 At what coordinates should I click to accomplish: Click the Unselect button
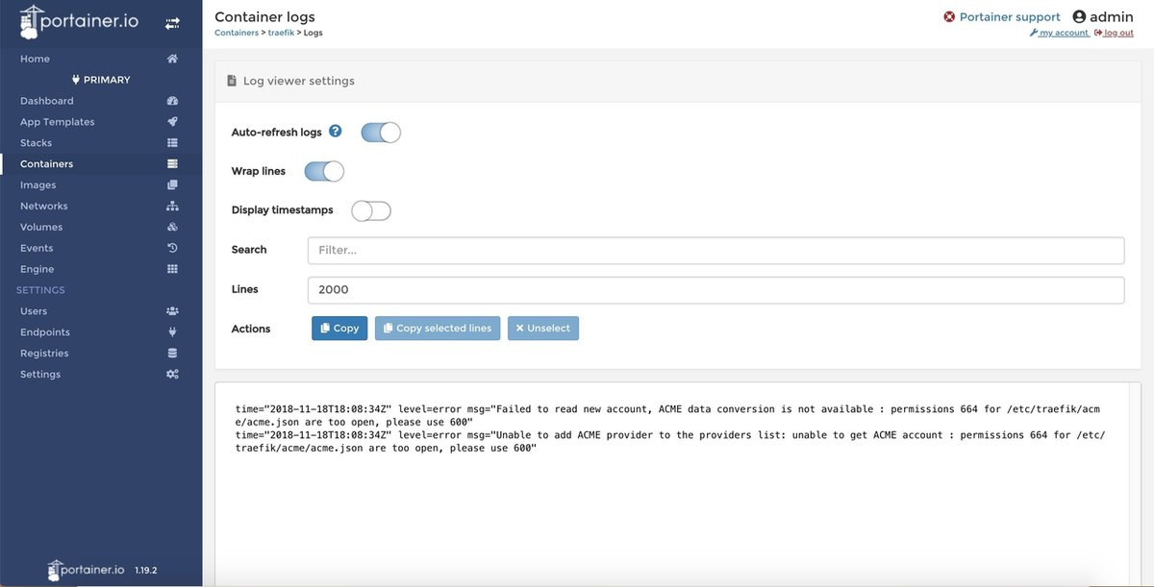pos(543,329)
